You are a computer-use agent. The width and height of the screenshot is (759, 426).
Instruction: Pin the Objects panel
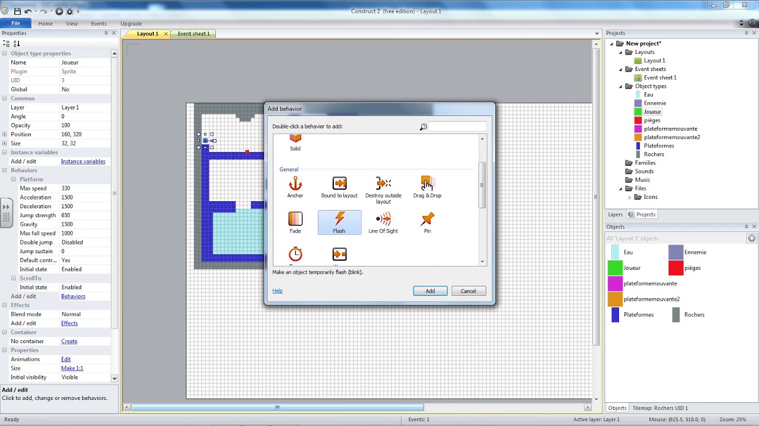(746, 227)
